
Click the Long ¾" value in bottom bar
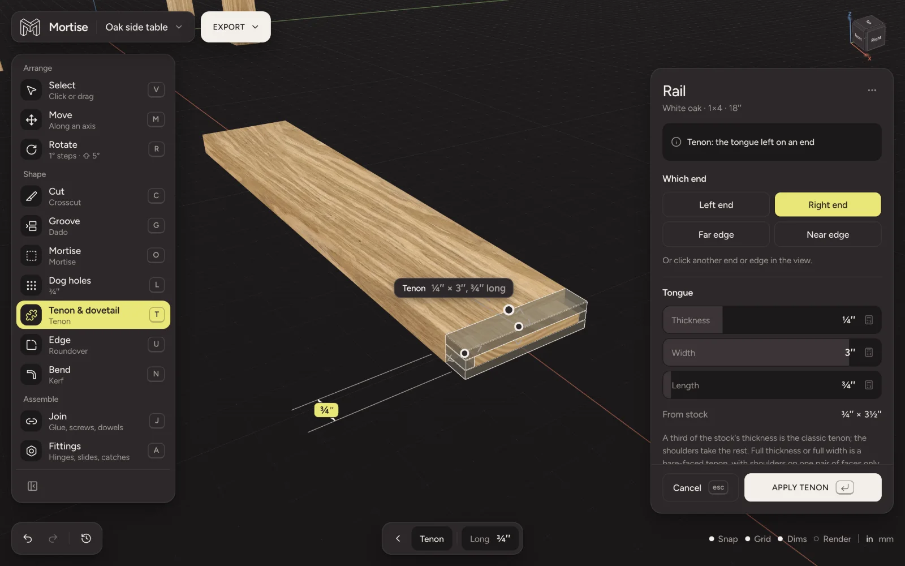490,539
